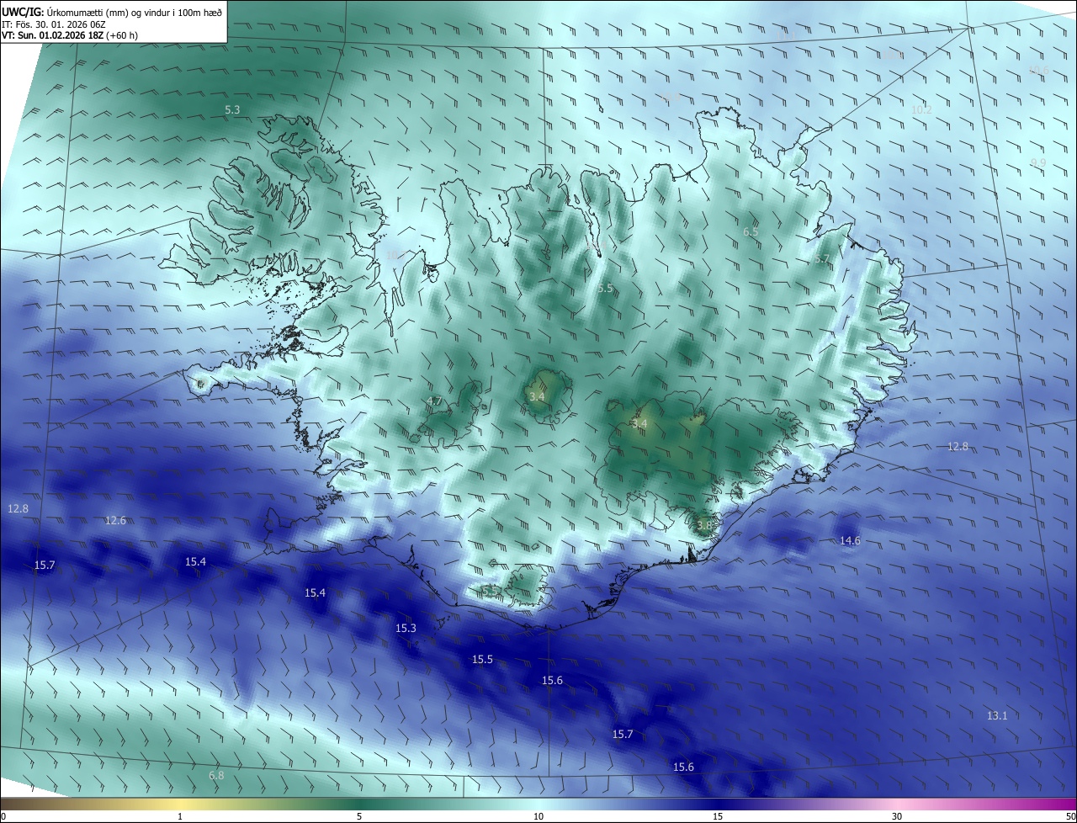The width and height of the screenshot is (1077, 823).
Task: Click the '6.8' value near the colorbar
Action: pyautogui.click(x=216, y=775)
